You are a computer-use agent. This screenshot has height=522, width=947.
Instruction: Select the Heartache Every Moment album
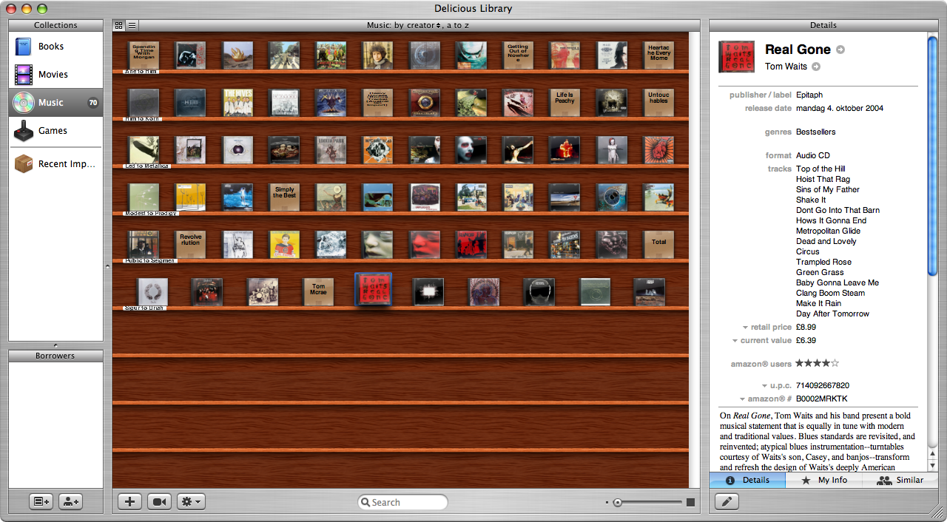pos(658,55)
